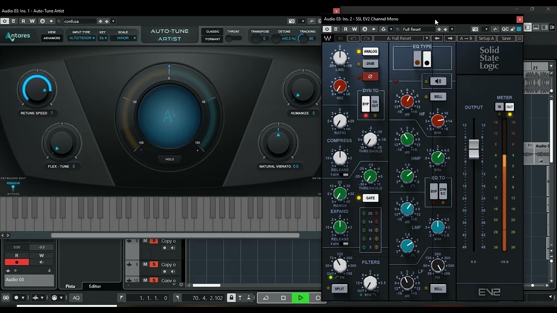Enable write automation in Auto-Tune window
Image resolution: width=557 pixels, height=313 pixels.
(x=32, y=21)
